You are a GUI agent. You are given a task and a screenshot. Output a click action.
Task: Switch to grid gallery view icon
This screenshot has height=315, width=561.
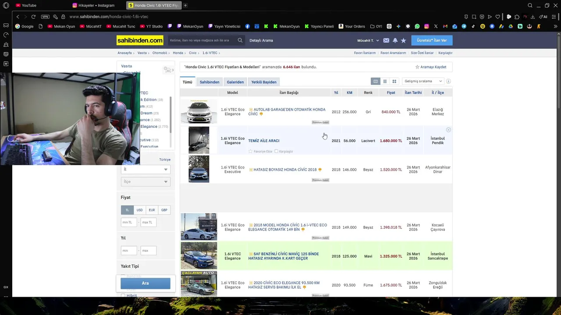[x=394, y=81]
